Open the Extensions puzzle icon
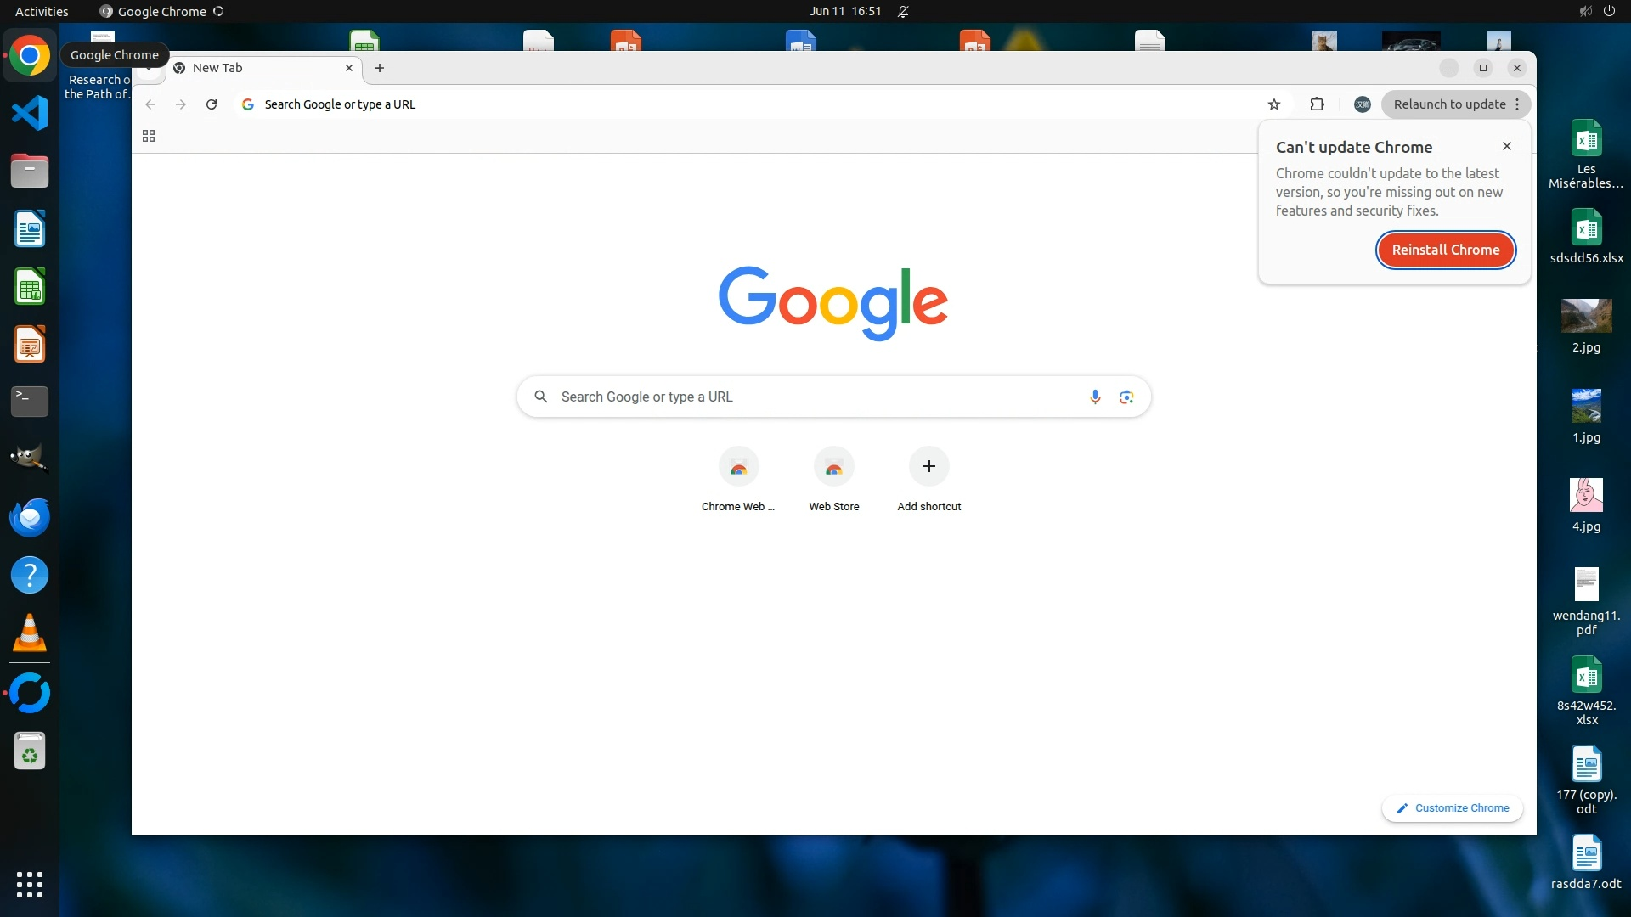 click(1317, 104)
